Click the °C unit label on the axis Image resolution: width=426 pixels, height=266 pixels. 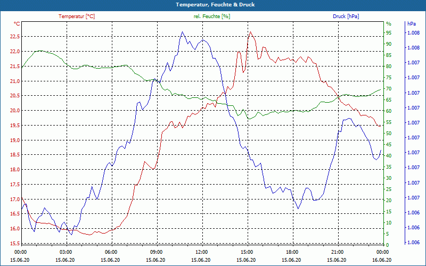coord(17,24)
